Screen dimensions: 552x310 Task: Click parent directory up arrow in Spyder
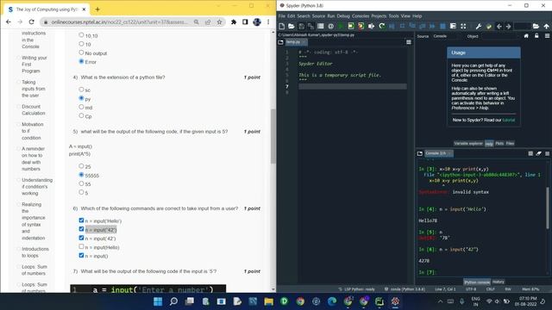coord(546,27)
